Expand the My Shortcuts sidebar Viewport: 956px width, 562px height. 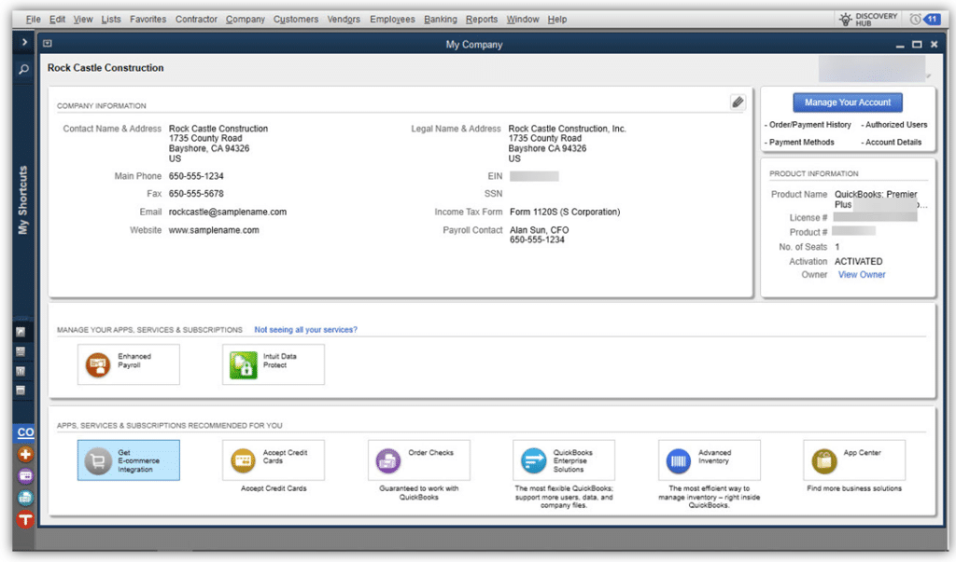pyautogui.click(x=22, y=41)
